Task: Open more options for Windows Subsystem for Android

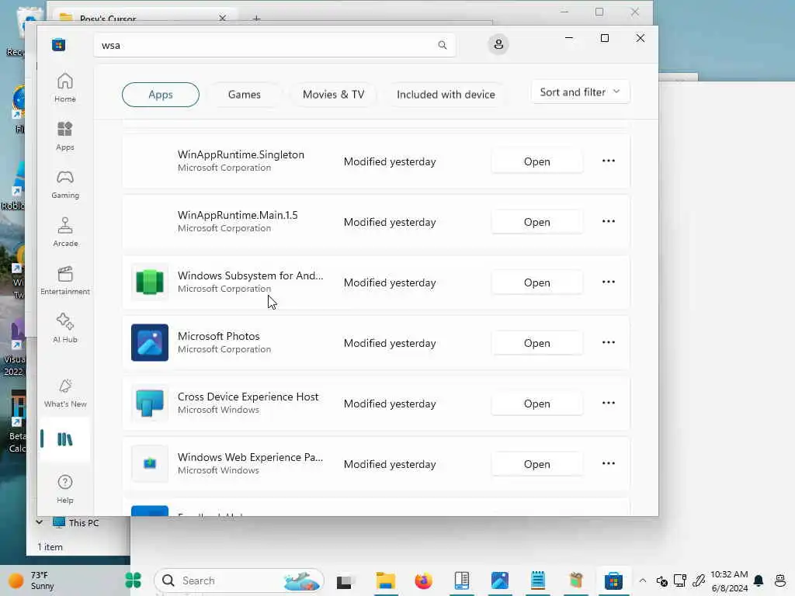Action: coord(609,282)
